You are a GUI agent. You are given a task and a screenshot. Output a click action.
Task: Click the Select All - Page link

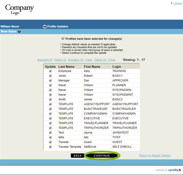coord(105,60)
